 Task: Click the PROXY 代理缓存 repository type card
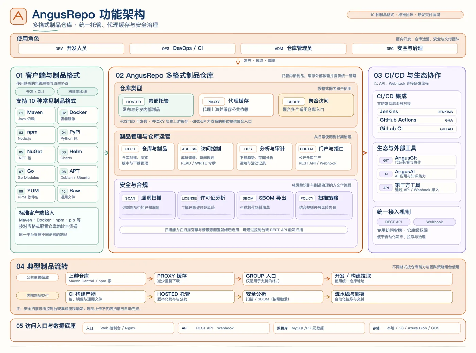(236, 105)
